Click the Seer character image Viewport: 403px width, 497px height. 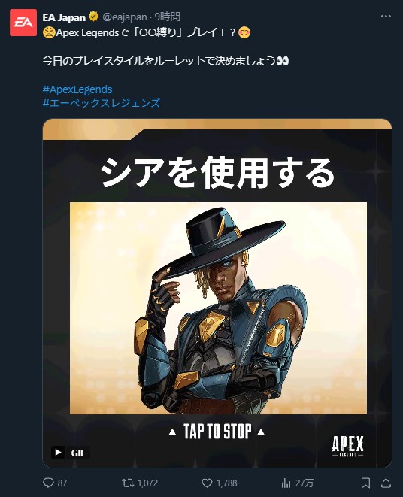[x=218, y=308]
